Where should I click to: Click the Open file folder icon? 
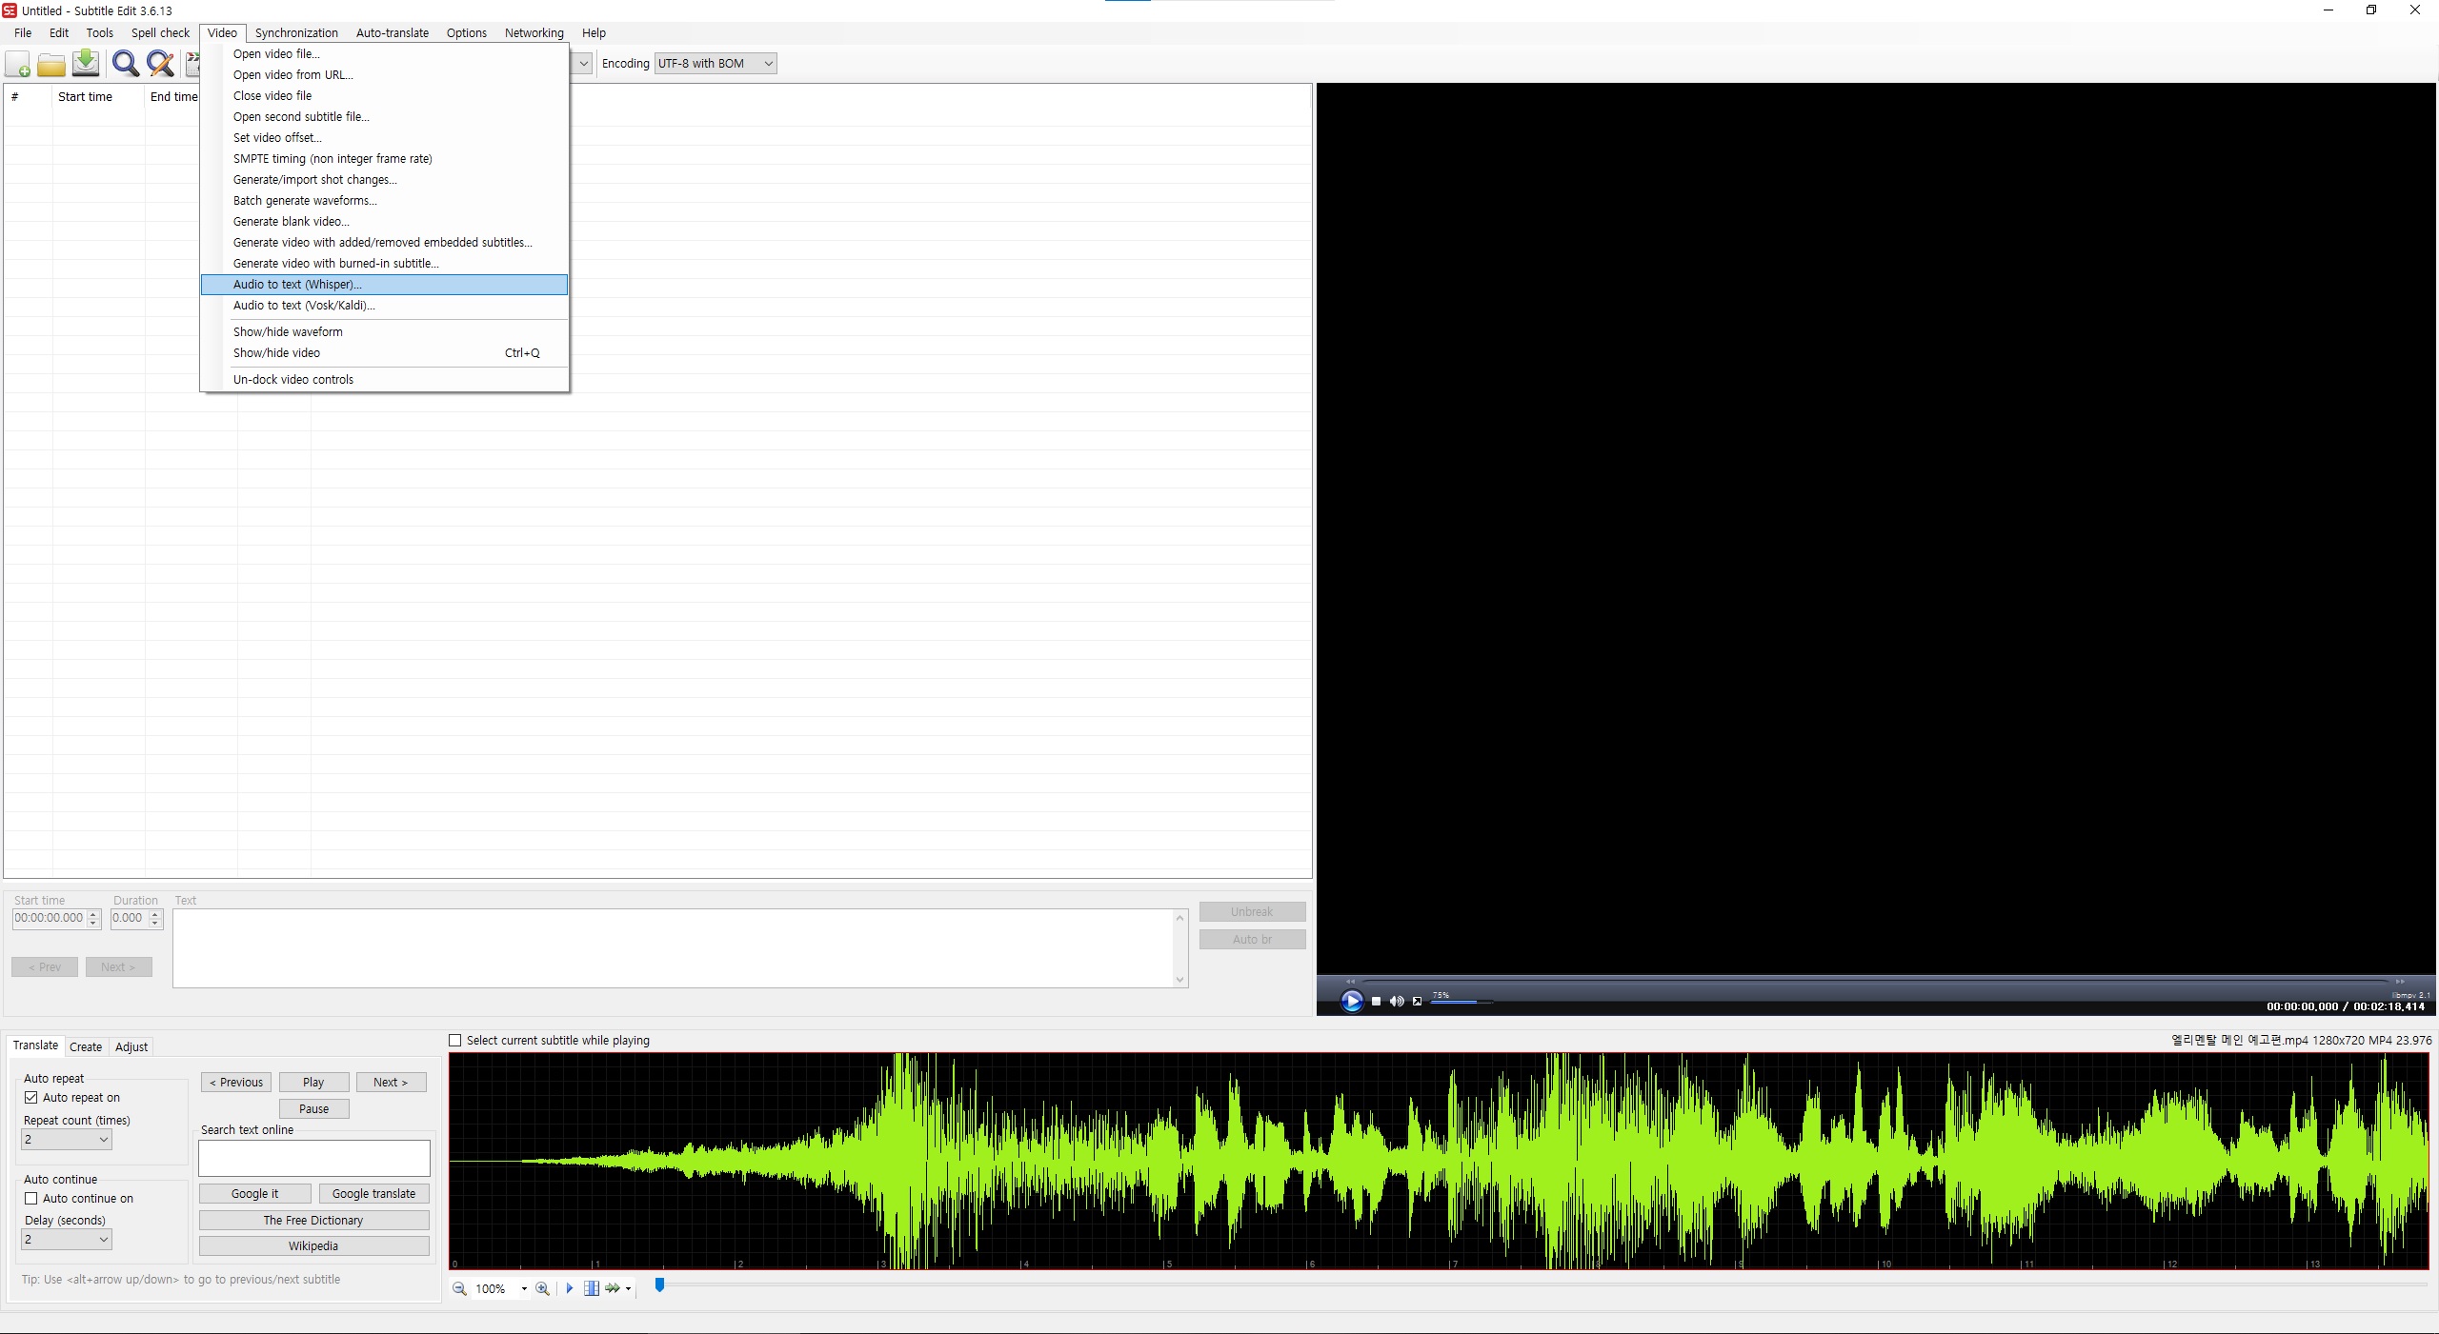pyautogui.click(x=51, y=64)
